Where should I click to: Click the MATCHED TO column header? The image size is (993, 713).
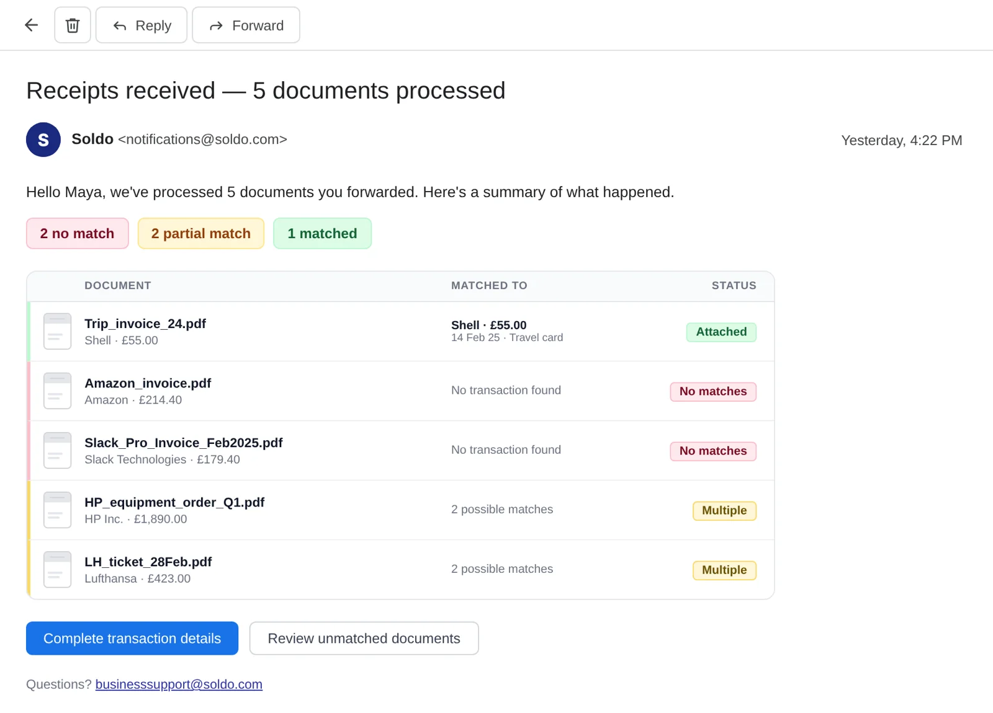[x=489, y=285]
